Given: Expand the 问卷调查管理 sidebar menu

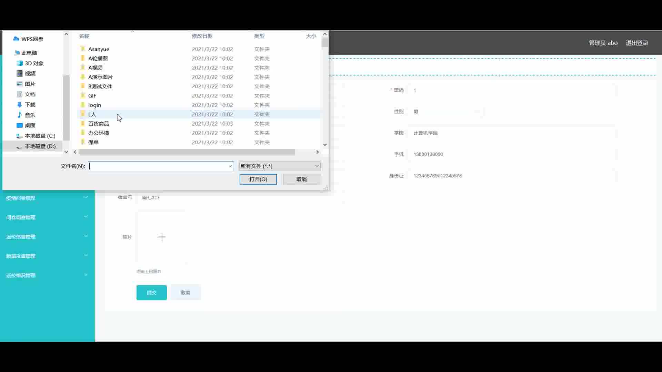Looking at the screenshot, I should point(47,217).
